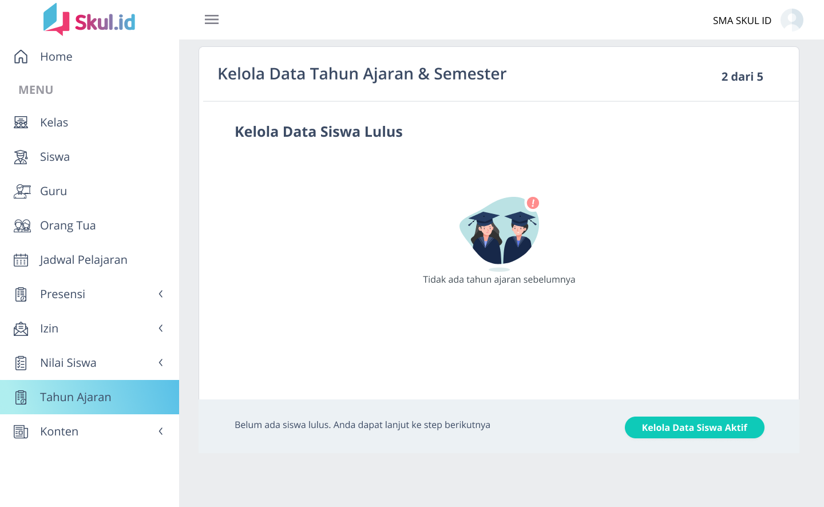Image resolution: width=824 pixels, height=507 pixels.
Task: Go to Jadwal Pelajaran menu
Action: pyautogui.click(x=84, y=260)
